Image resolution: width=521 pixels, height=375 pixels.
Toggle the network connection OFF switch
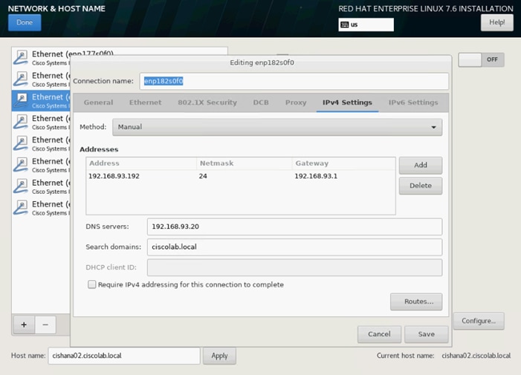[481, 59]
